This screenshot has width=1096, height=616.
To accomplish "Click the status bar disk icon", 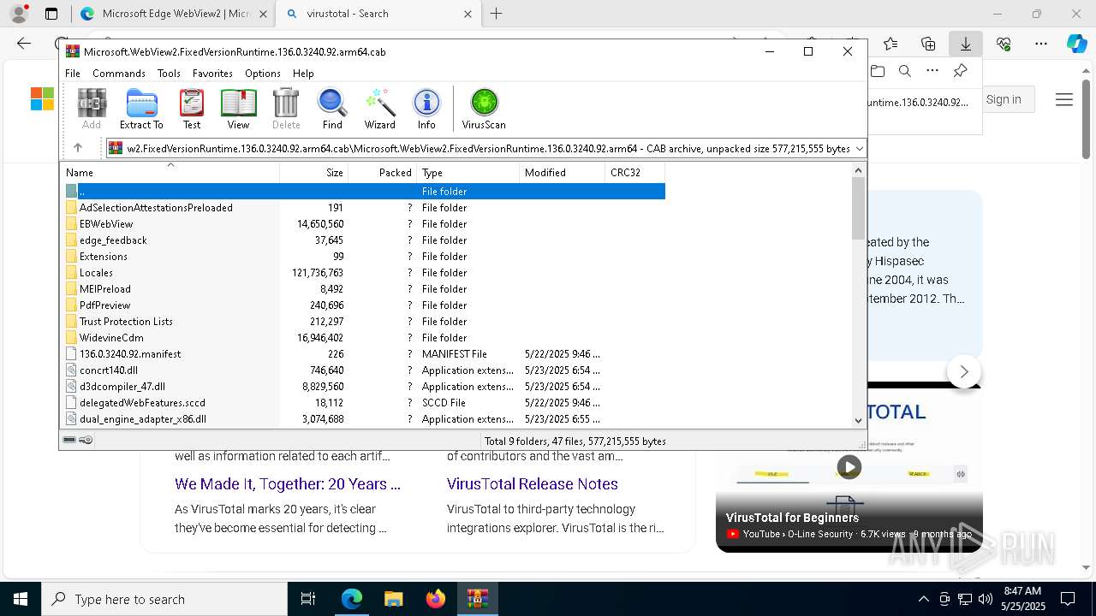I will pos(69,441).
